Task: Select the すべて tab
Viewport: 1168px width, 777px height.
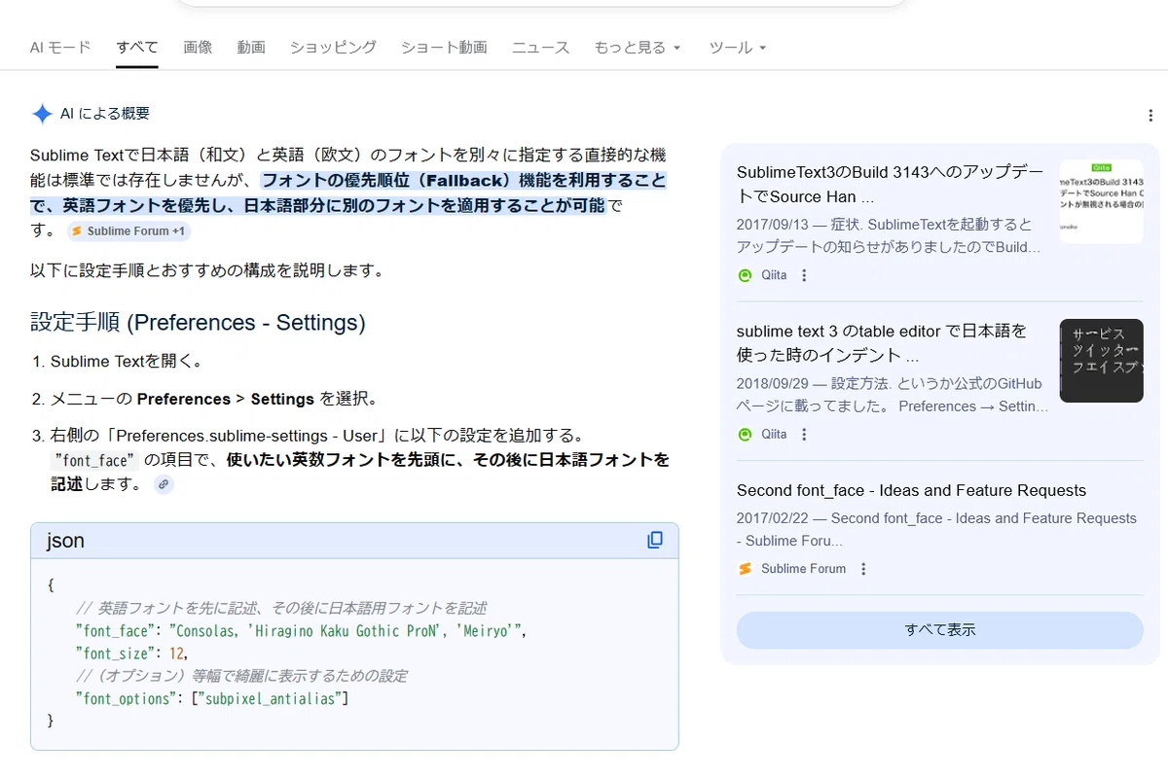Action: pyautogui.click(x=137, y=47)
